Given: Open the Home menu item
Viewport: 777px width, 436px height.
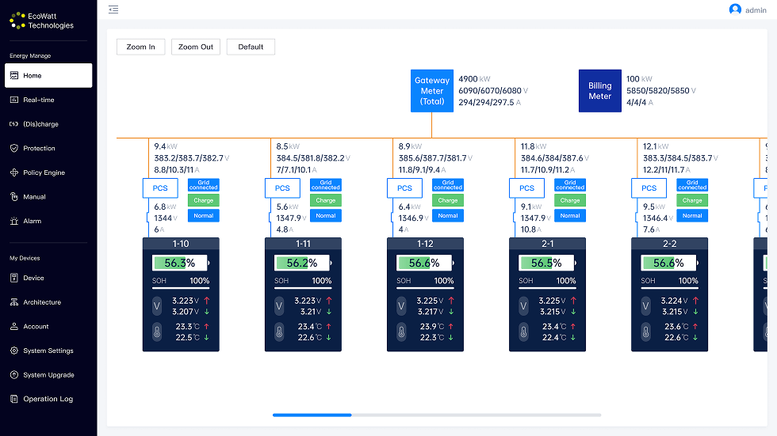Looking at the screenshot, I should (x=48, y=76).
